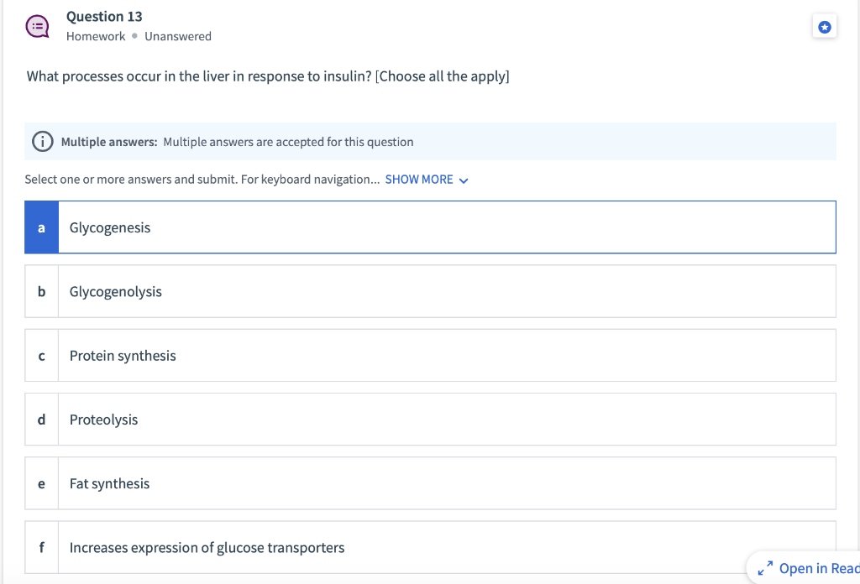
Task: Click the Protein synthesis answer text
Action: click(123, 356)
